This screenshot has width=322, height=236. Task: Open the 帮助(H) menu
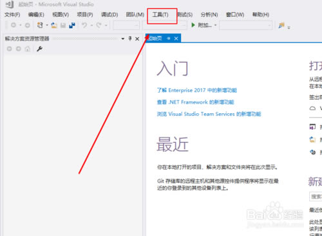pyautogui.click(x=261, y=15)
